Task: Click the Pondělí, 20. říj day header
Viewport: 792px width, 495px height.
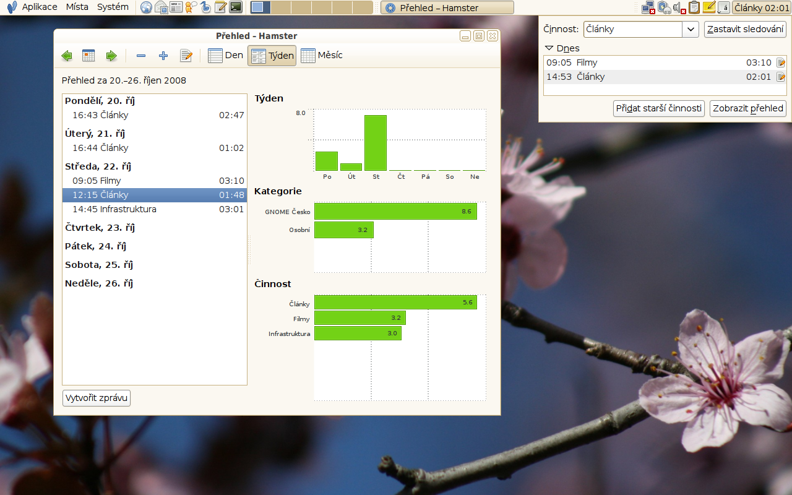Action: (100, 101)
